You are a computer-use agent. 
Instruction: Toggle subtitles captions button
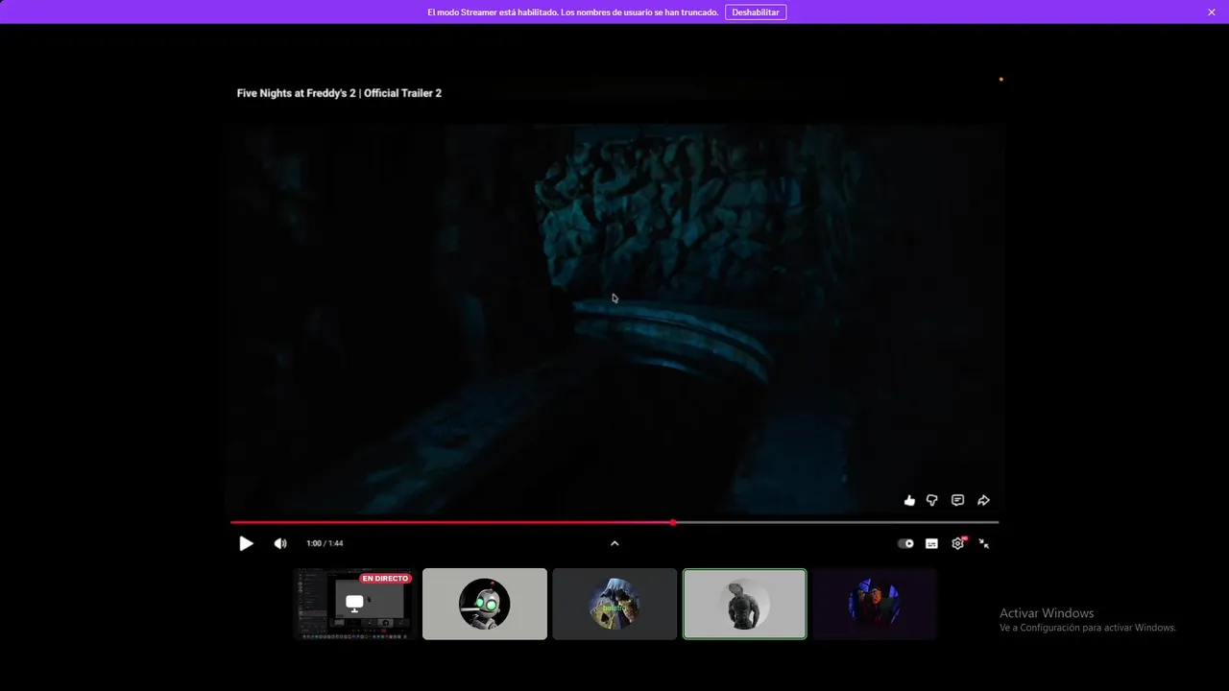click(931, 543)
